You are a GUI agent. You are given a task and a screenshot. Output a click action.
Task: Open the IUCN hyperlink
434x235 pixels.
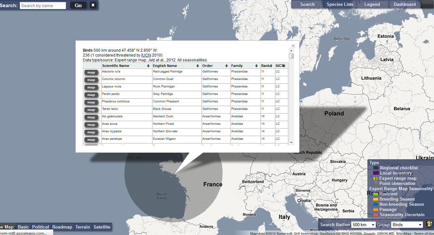click(x=146, y=55)
